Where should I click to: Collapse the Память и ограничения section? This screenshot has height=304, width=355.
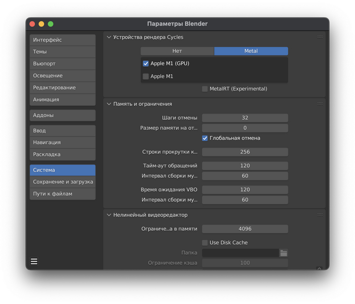coord(109,104)
